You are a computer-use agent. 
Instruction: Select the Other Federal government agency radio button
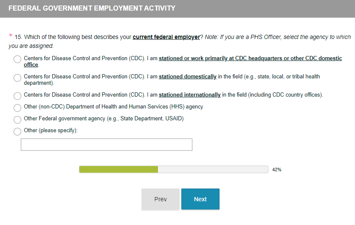pyautogui.click(x=17, y=119)
